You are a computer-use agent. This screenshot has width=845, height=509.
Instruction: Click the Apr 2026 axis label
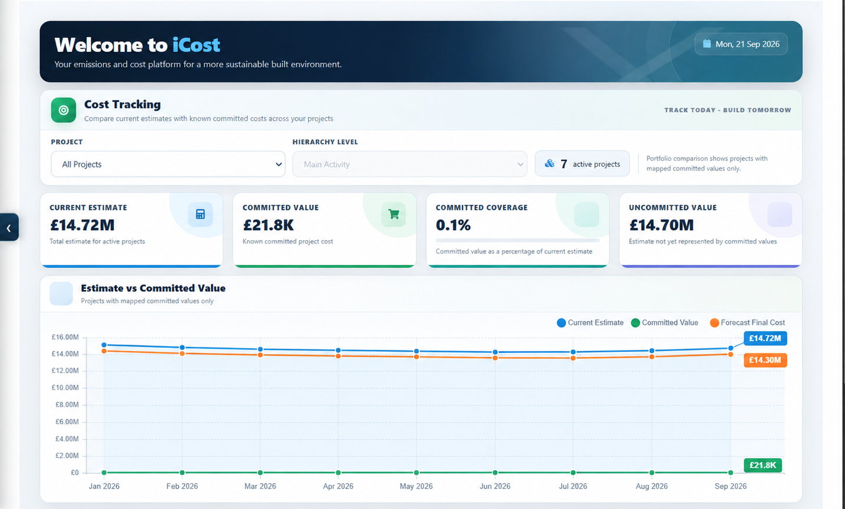pyautogui.click(x=338, y=486)
